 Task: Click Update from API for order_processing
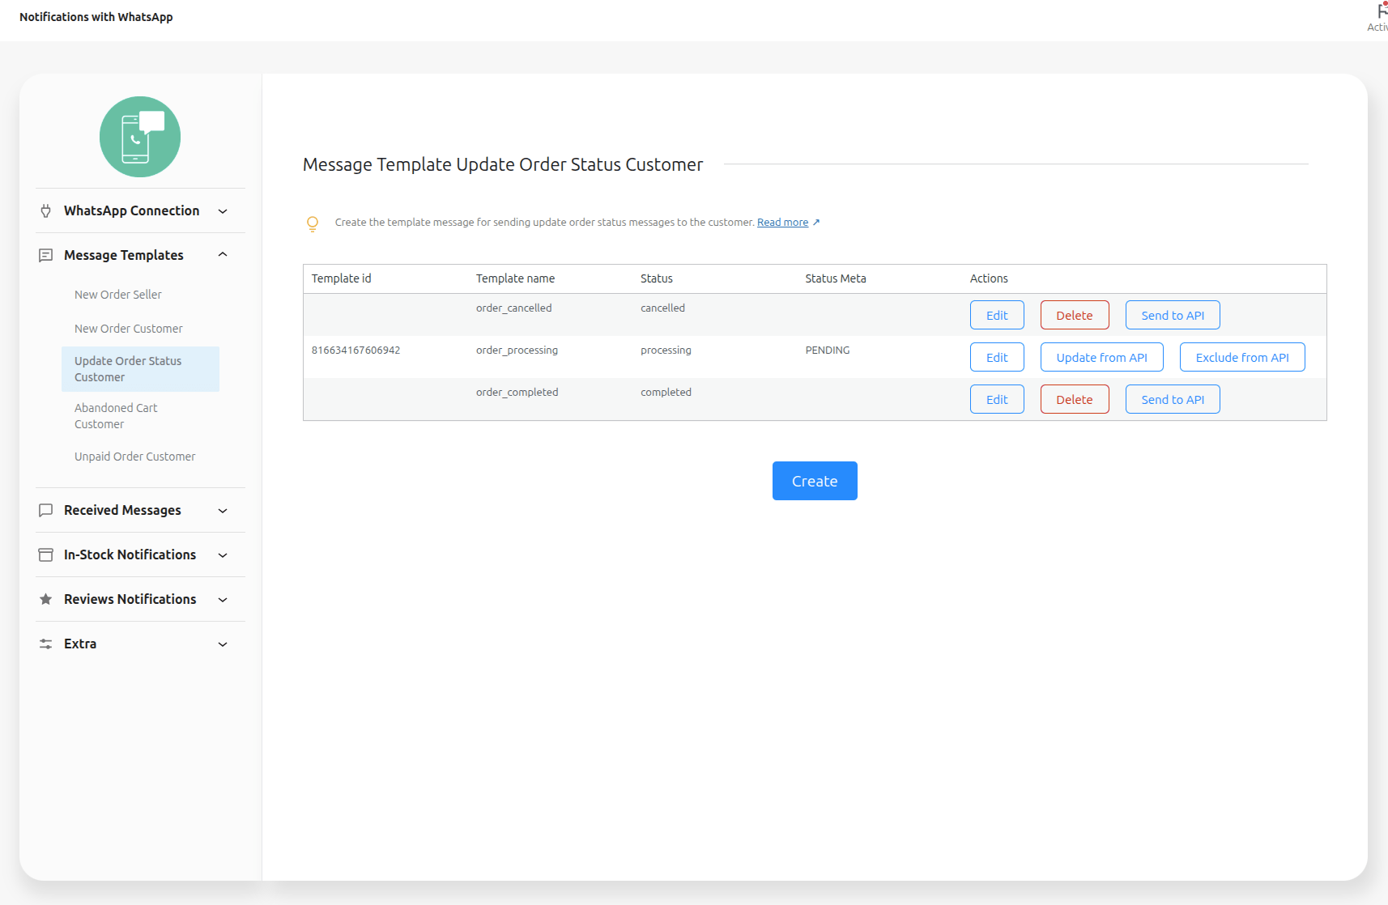click(1101, 358)
